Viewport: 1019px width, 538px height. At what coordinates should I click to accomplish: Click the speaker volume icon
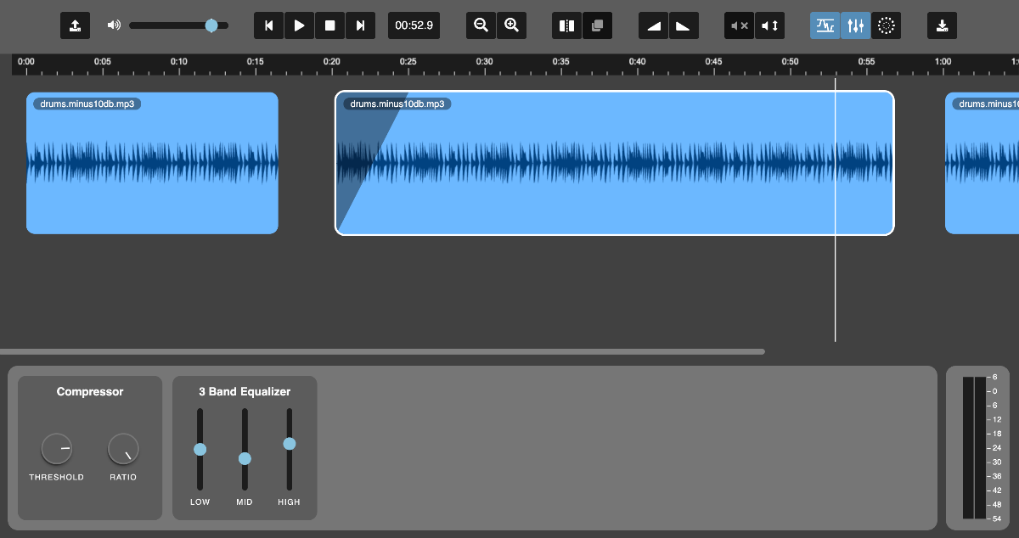pyautogui.click(x=114, y=25)
